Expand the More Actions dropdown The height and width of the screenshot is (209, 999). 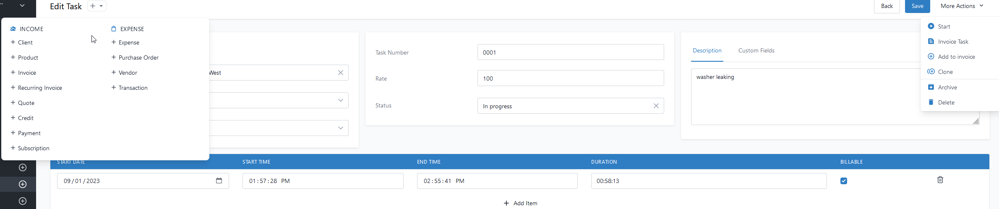coord(962,6)
